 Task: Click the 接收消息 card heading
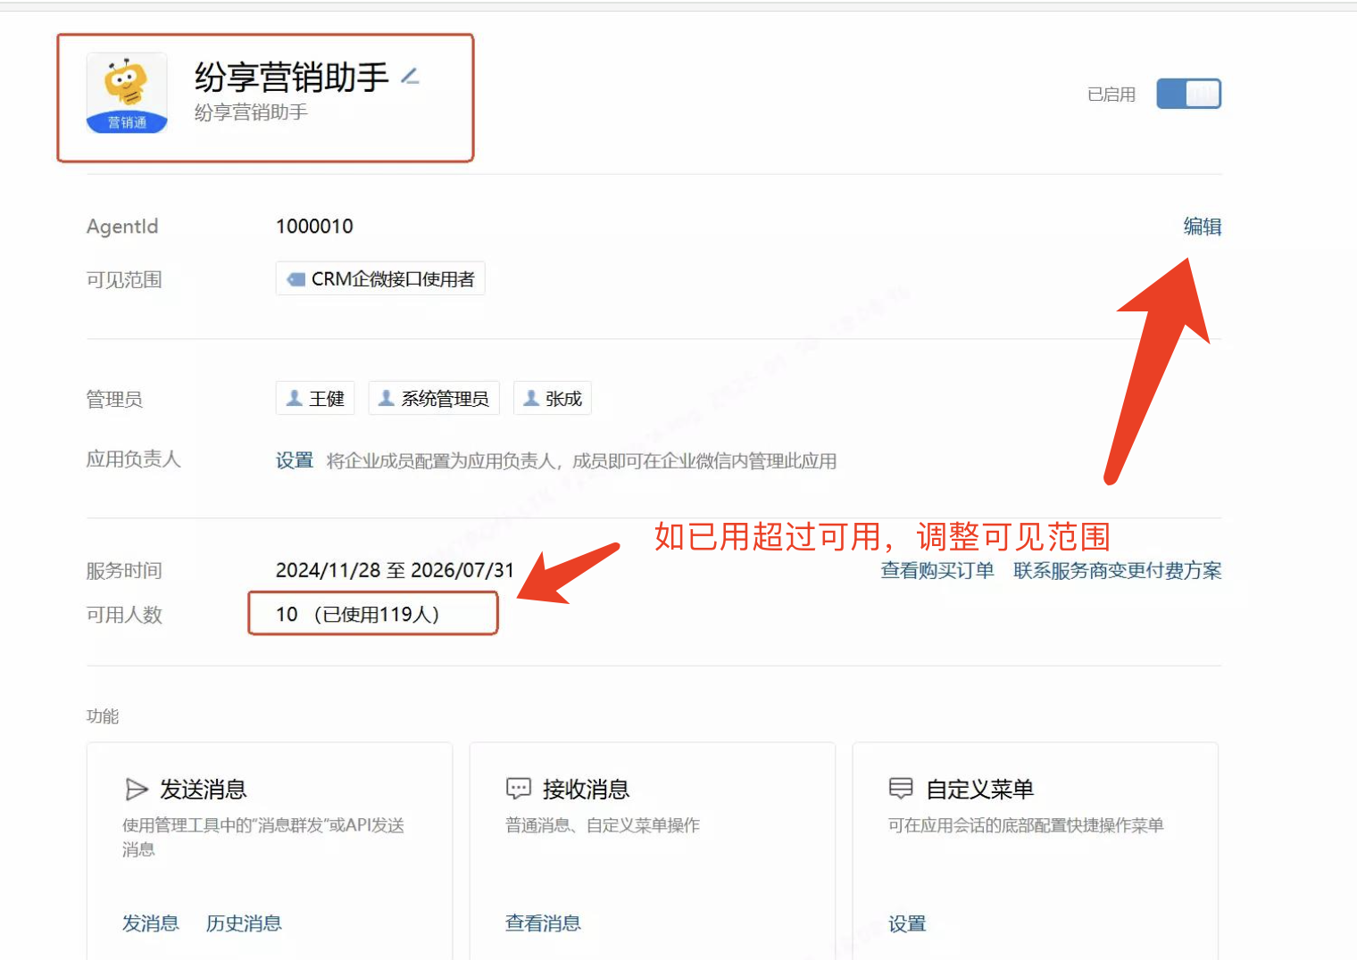[587, 790]
